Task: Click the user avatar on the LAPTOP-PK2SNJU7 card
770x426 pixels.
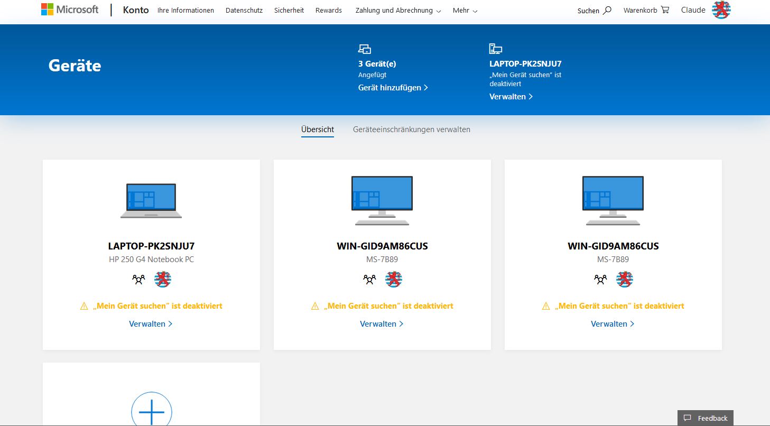Action: 163,279
